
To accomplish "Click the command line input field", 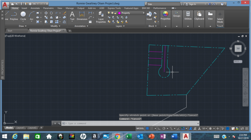I will (x=94, y=123).
